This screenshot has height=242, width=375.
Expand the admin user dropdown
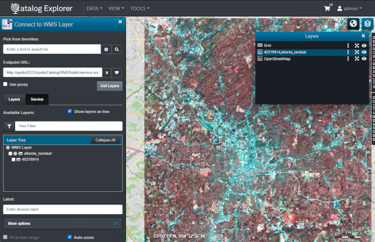(x=349, y=8)
